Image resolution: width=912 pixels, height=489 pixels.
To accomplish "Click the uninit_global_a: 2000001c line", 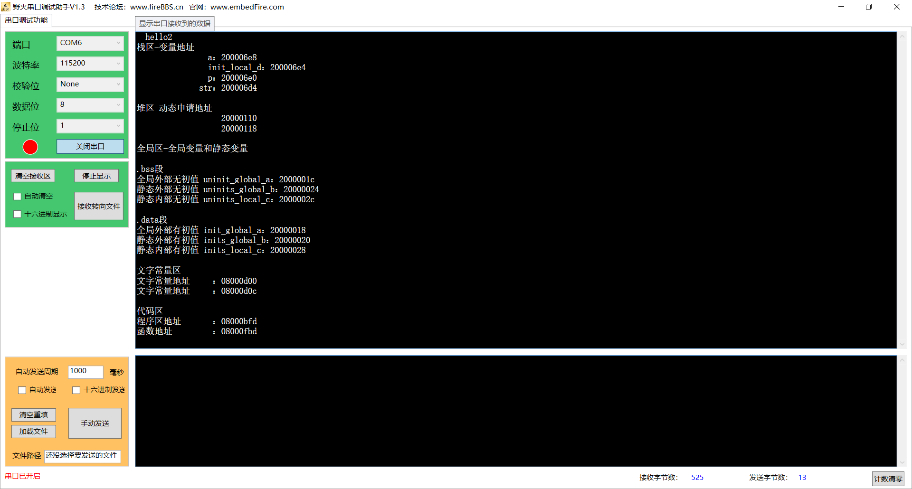I will (226, 179).
